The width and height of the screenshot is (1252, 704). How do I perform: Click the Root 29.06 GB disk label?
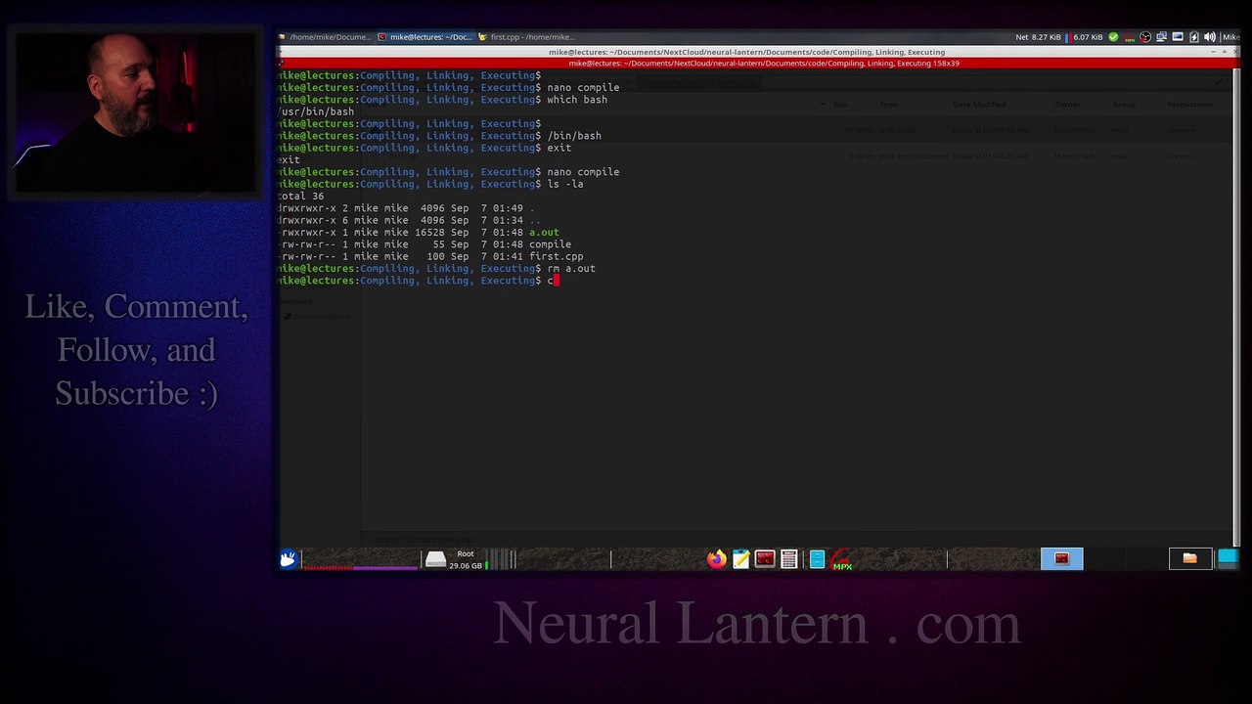tap(466, 559)
